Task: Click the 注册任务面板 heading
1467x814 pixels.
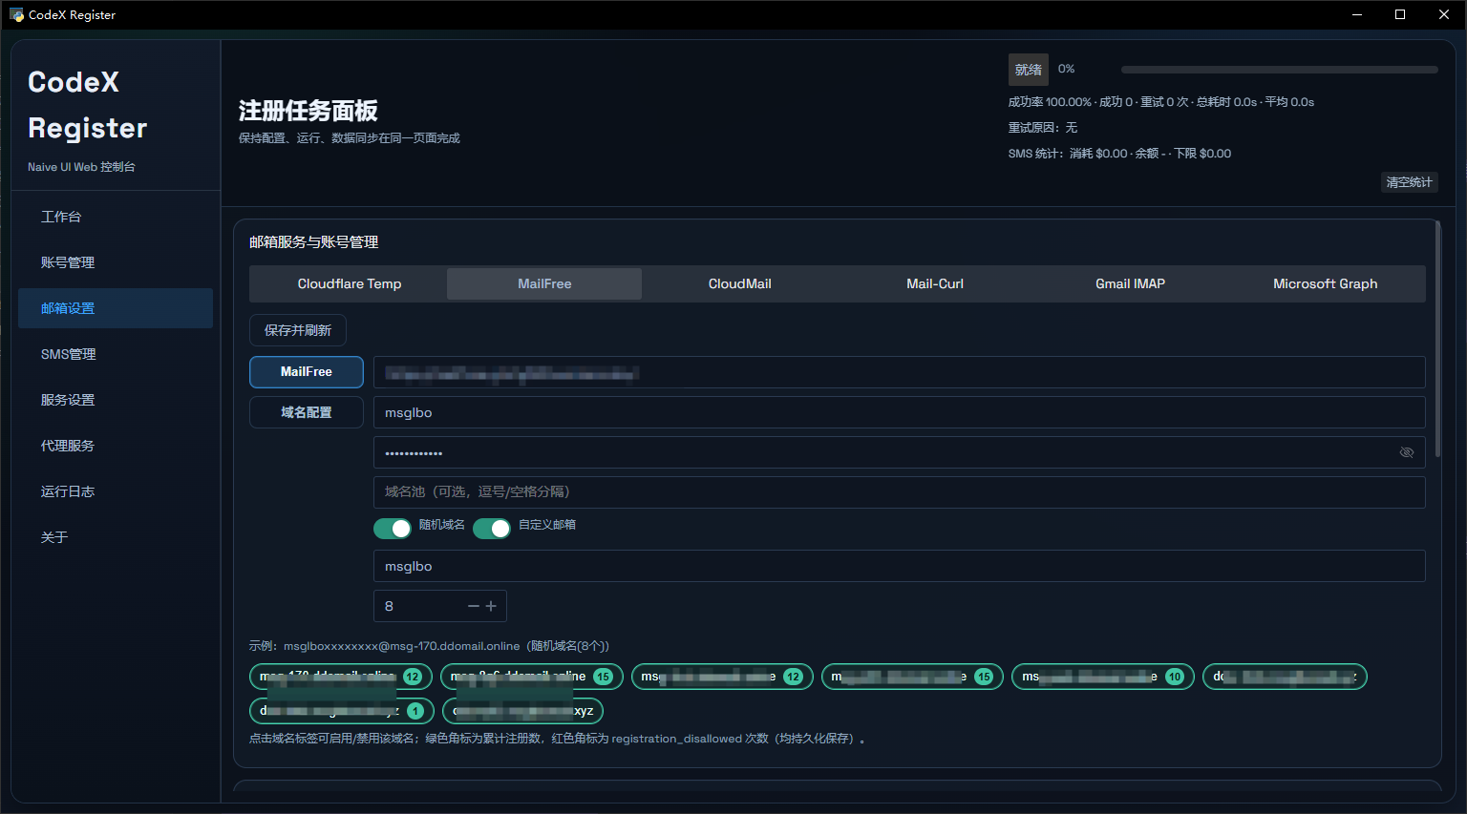Action: pyautogui.click(x=308, y=111)
